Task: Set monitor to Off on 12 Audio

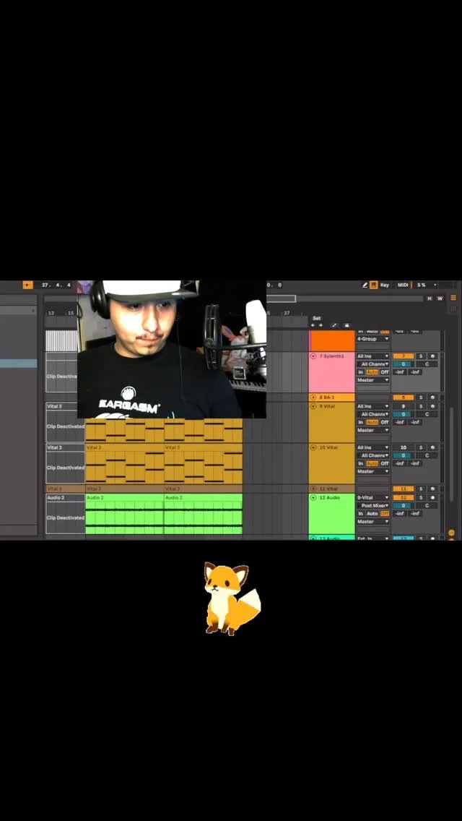Action: (385, 514)
